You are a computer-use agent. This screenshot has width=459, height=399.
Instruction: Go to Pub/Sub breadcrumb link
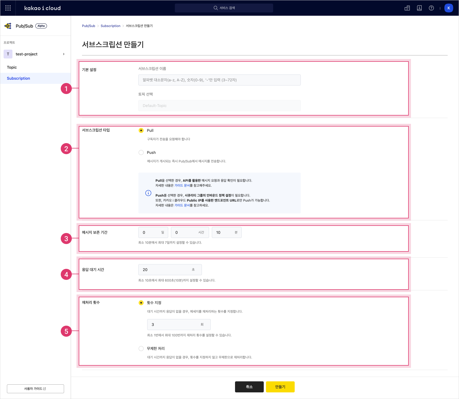(88, 26)
